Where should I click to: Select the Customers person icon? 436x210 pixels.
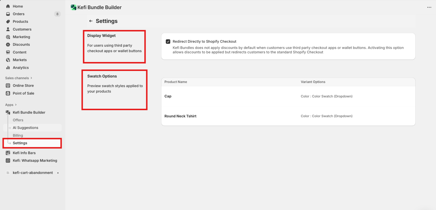pos(8,29)
